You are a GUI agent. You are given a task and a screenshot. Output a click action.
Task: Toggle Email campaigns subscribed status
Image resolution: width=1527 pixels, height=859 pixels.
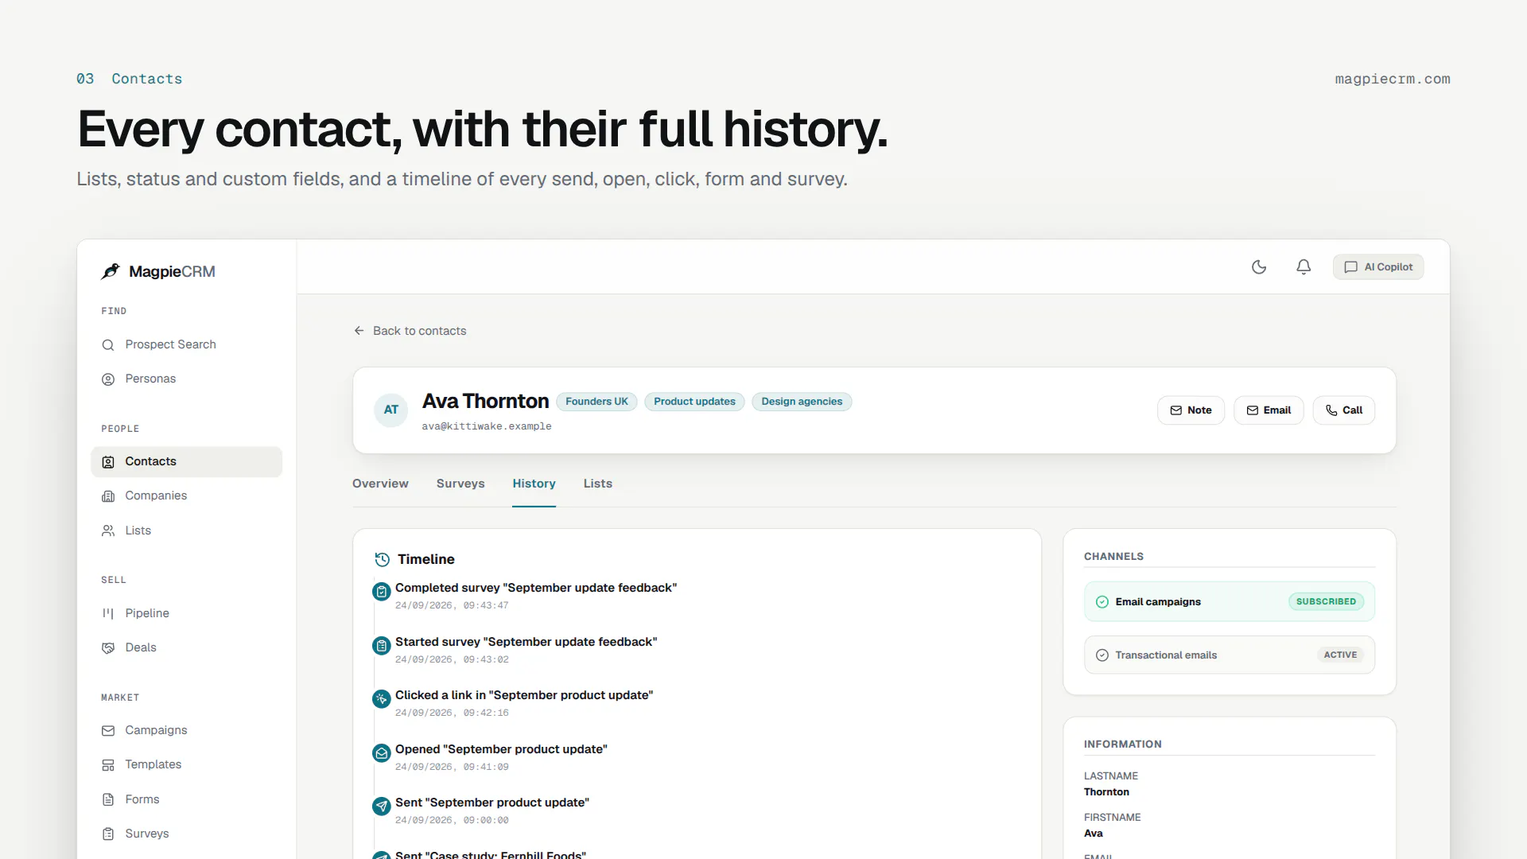point(1326,601)
